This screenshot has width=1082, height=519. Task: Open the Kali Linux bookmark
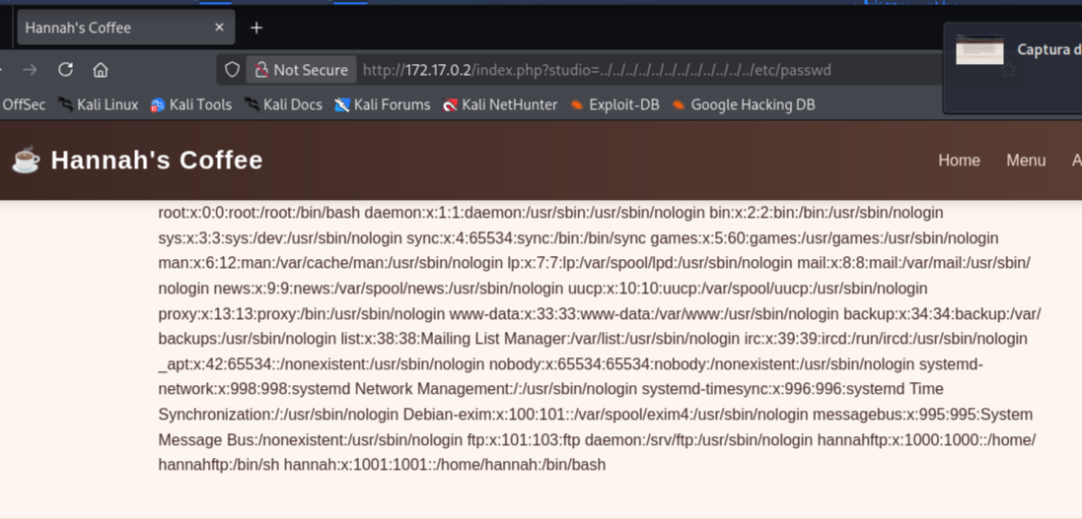98,104
